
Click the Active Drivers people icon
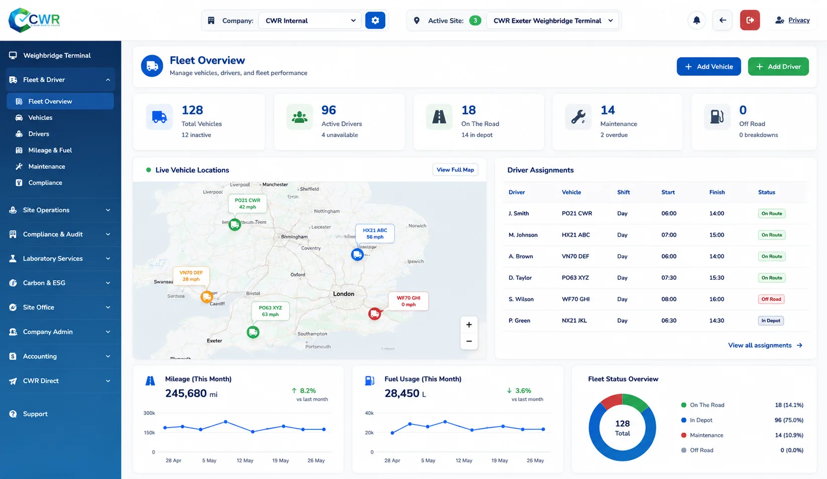[299, 117]
